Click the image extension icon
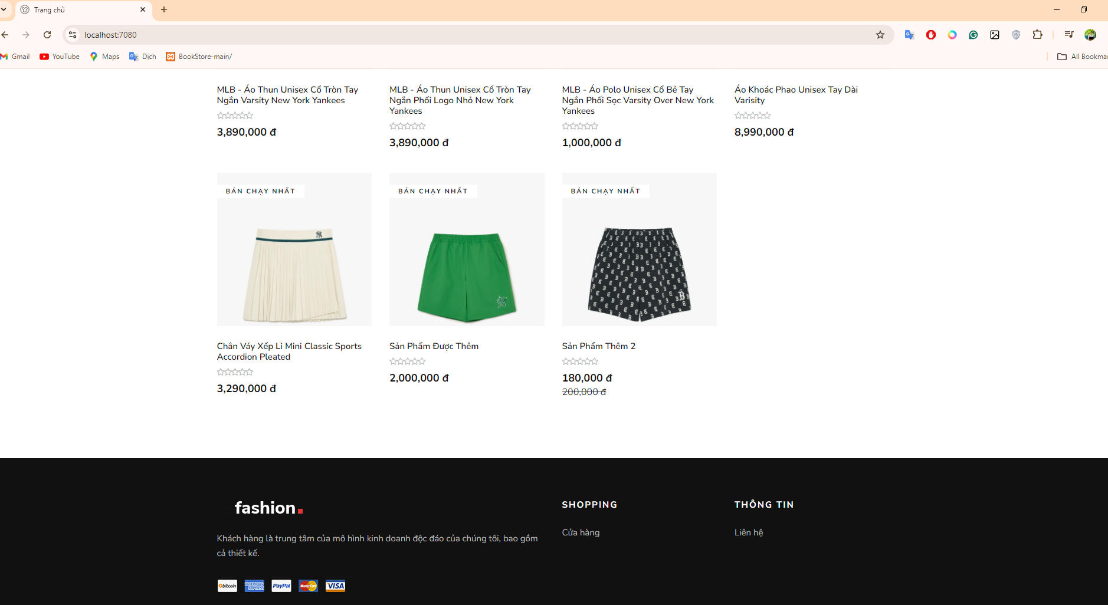The width and height of the screenshot is (1108, 605). pyautogui.click(x=995, y=35)
